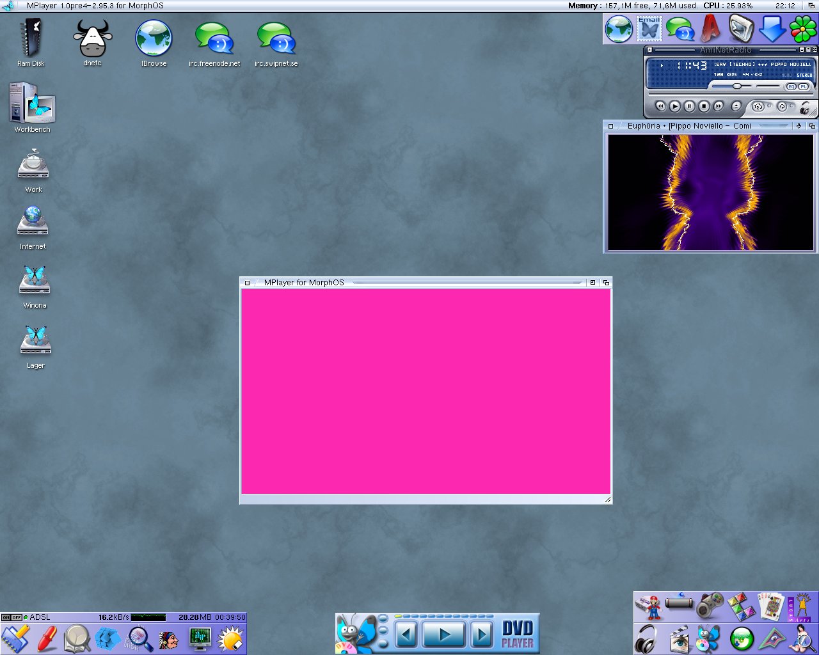Image resolution: width=819 pixels, height=655 pixels.
Task: Open the green ICQ flower icon
Action: tap(802, 29)
